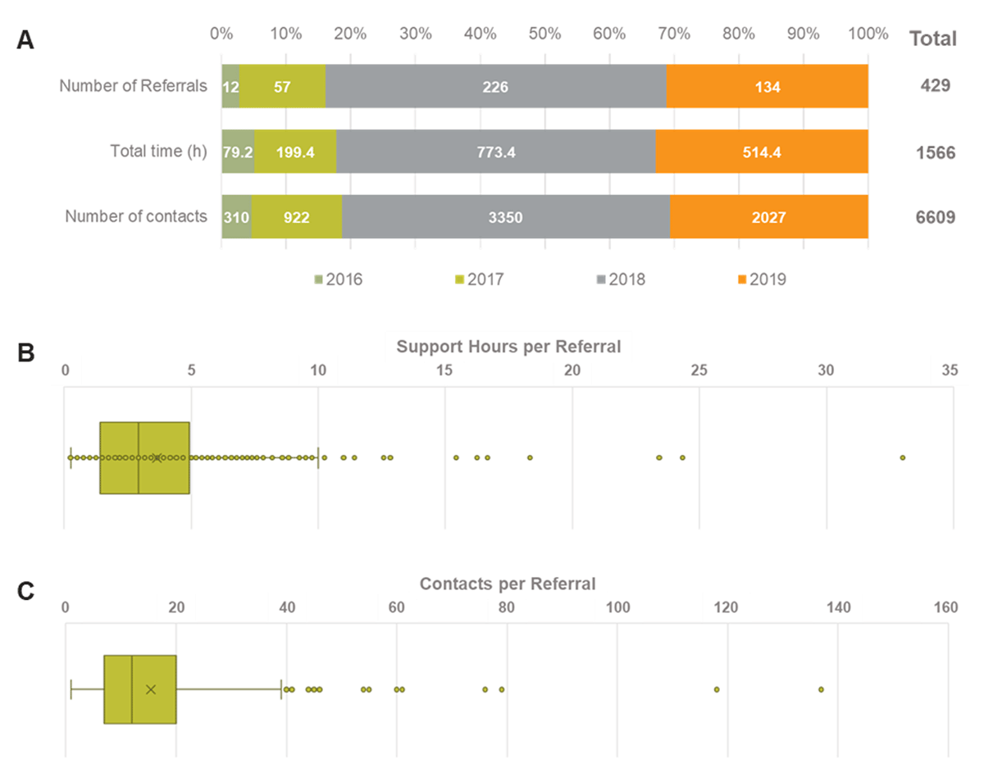Select the 3350 contacts gray segment

[506, 217]
